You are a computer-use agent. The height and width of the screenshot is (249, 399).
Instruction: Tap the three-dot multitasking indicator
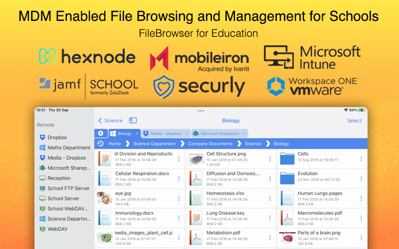coord(201,111)
